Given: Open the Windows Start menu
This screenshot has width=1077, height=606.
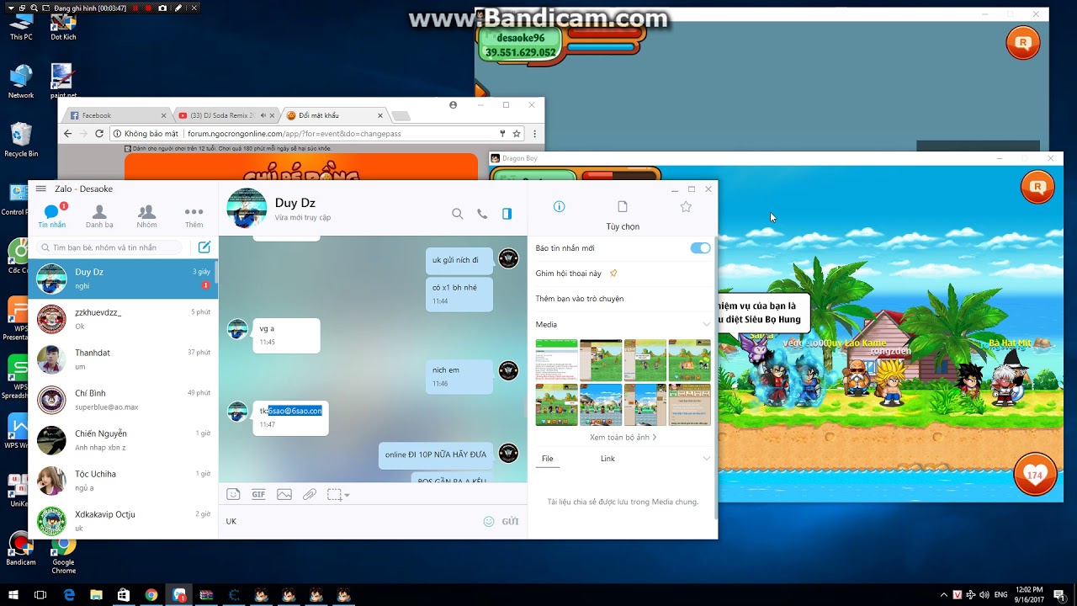Looking at the screenshot, I should pos(13,595).
